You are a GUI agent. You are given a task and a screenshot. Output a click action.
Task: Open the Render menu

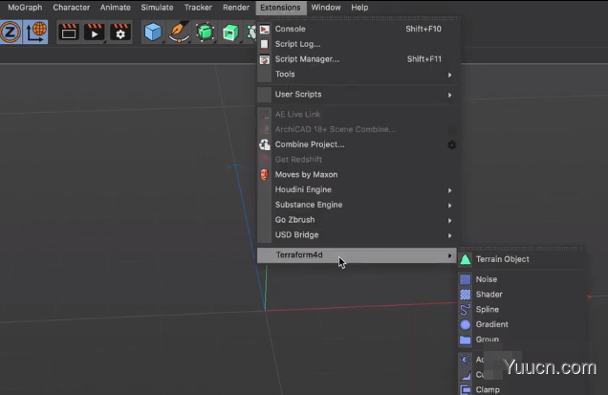pos(236,8)
